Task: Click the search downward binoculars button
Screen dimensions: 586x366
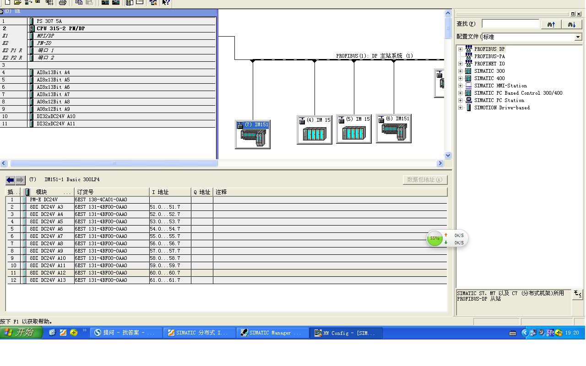Action: point(571,24)
